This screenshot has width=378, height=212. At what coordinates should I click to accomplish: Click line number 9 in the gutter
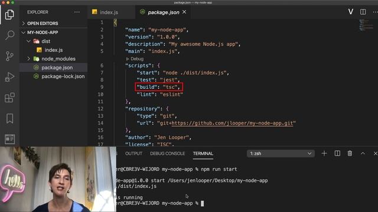pyautogui.click(x=102, y=87)
